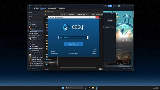Select Crab Game in the game list
160x90 pixels.
click(34, 38)
